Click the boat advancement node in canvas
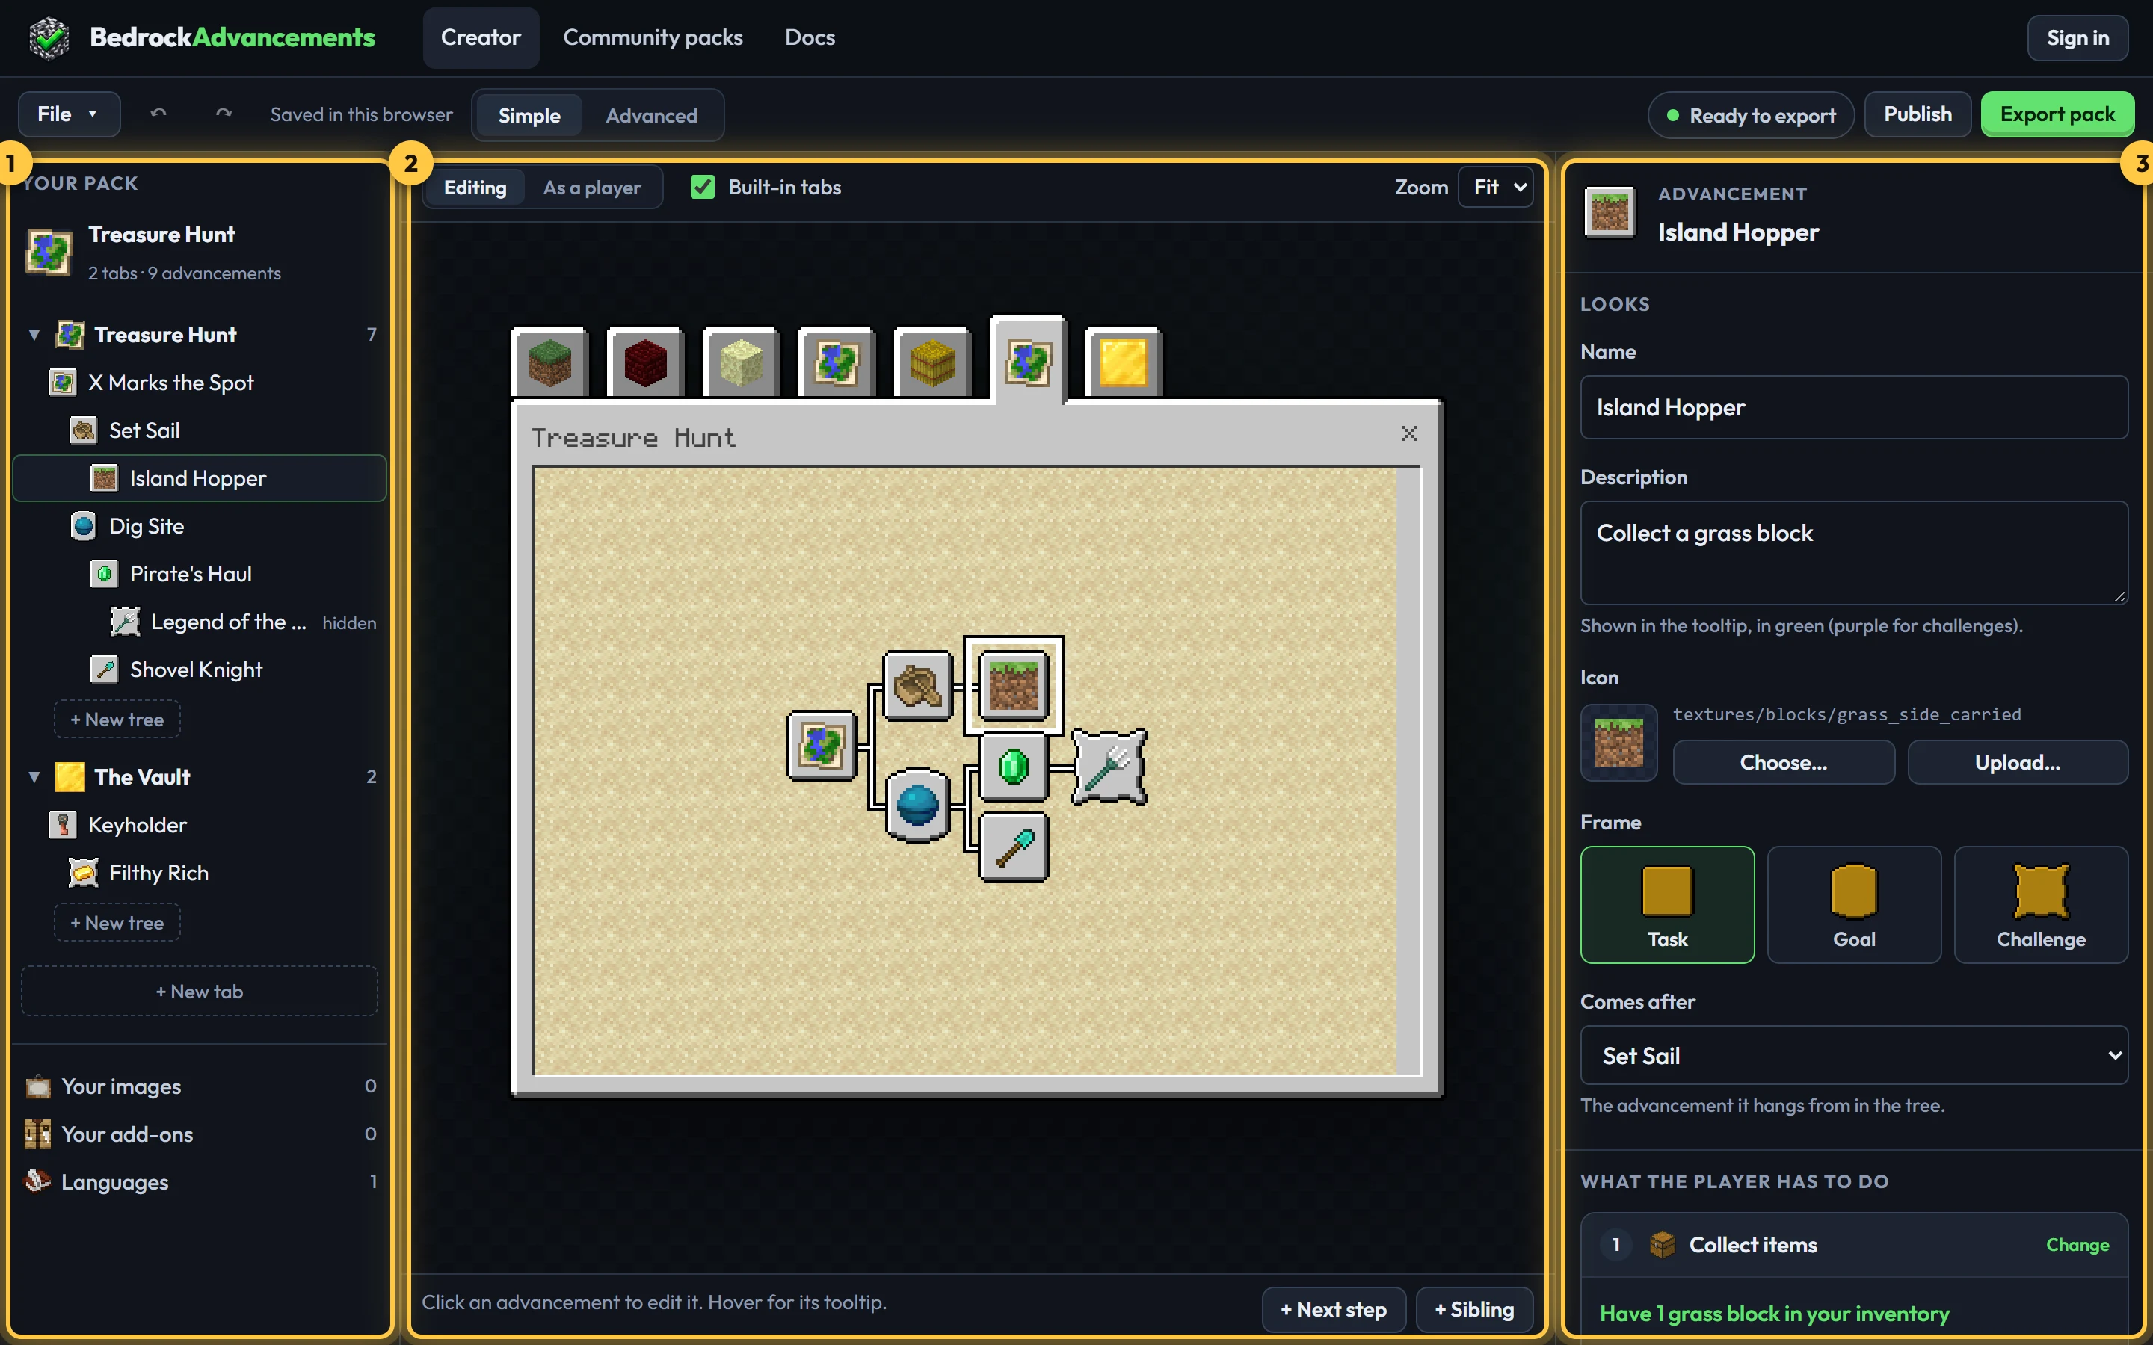Screen dimensions: 2153x1345 (917, 686)
